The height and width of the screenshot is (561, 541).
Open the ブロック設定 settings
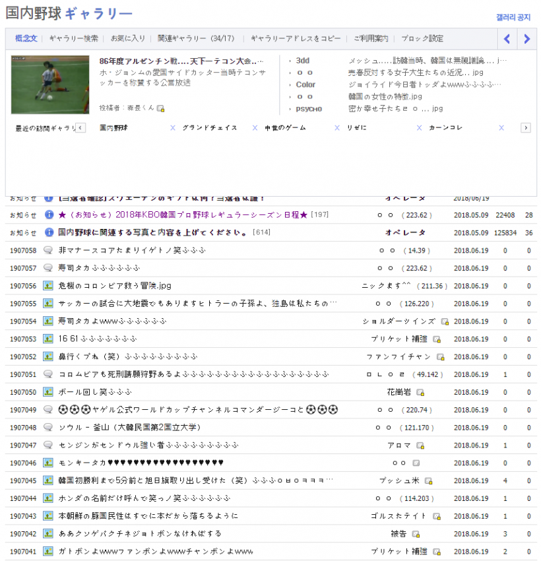coord(422,39)
